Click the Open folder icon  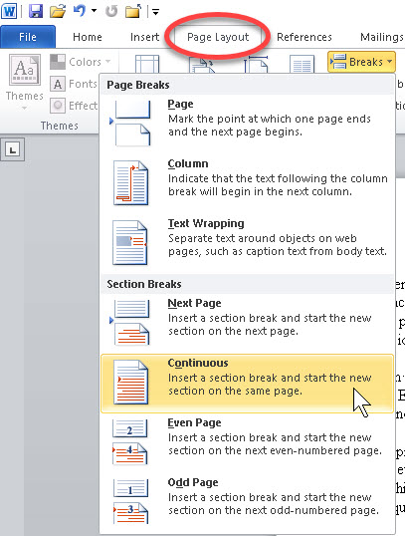click(58, 11)
